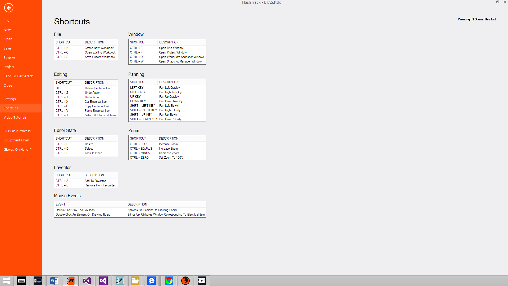Click the File table SHORTCUT column header
This screenshot has width=508, height=286.
point(69,42)
